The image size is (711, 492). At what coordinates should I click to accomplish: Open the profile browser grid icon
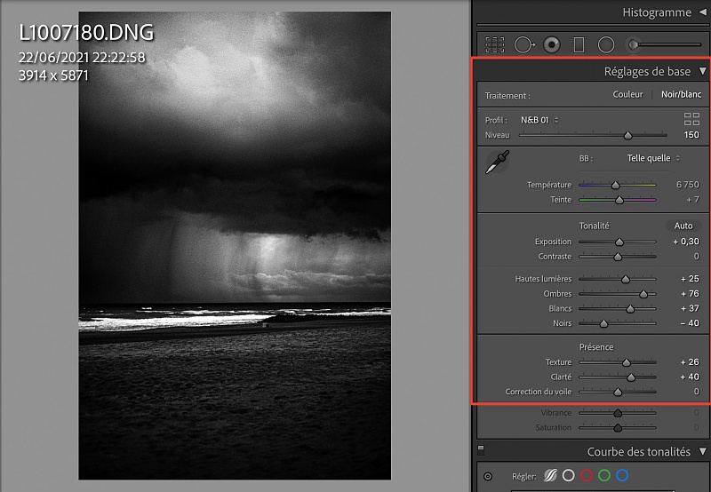coord(691,119)
